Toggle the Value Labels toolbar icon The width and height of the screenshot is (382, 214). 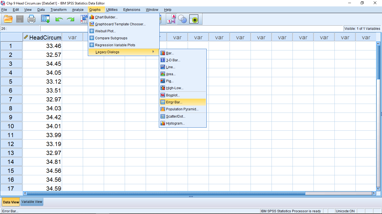click(171, 19)
